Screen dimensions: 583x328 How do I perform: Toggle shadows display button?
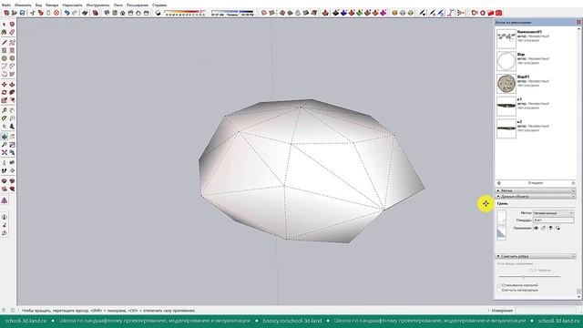[x=158, y=13]
